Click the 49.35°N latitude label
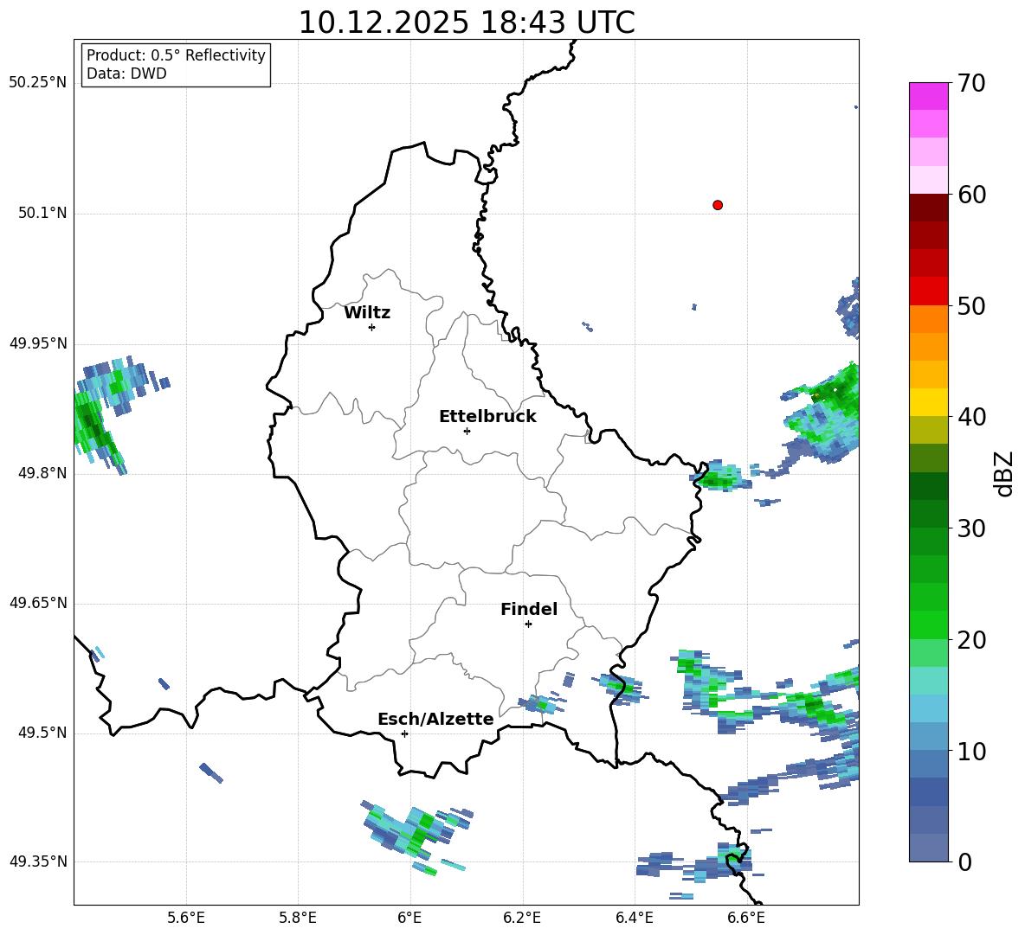The height and width of the screenshot is (935, 1025). [38, 861]
